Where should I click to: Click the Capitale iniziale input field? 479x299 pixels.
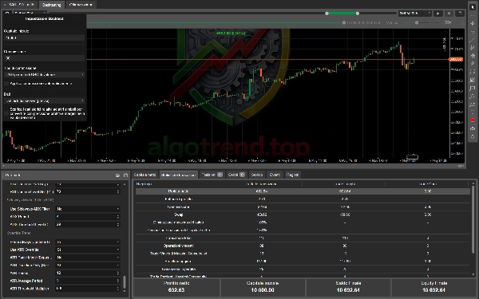[x=44, y=37]
